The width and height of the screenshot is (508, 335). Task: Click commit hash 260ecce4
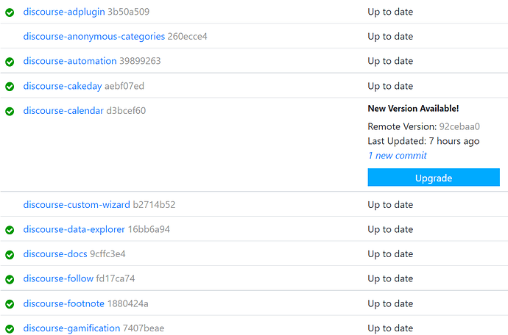tap(187, 37)
